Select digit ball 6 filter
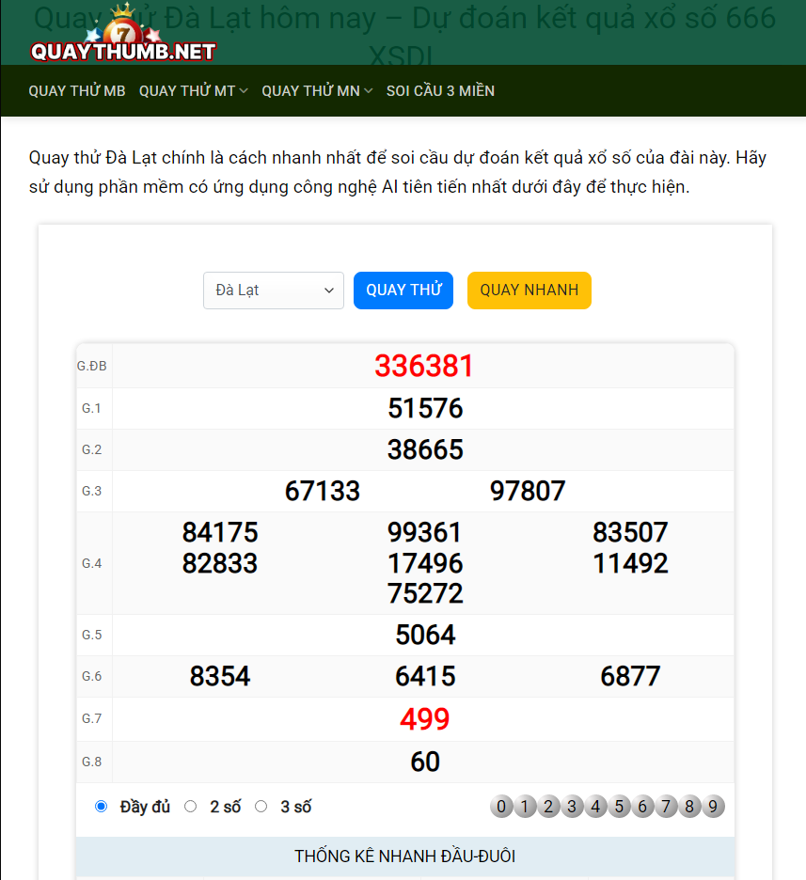806x880 pixels. pyautogui.click(x=642, y=807)
